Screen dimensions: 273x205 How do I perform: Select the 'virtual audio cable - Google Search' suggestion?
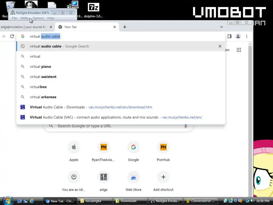(x=121, y=46)
